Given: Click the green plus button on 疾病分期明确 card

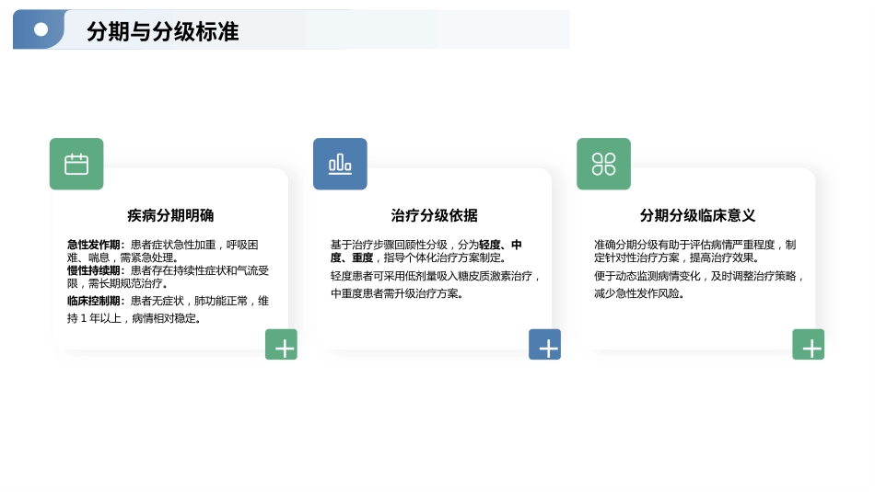Looking at the screenshot, I should coord(281,344).
